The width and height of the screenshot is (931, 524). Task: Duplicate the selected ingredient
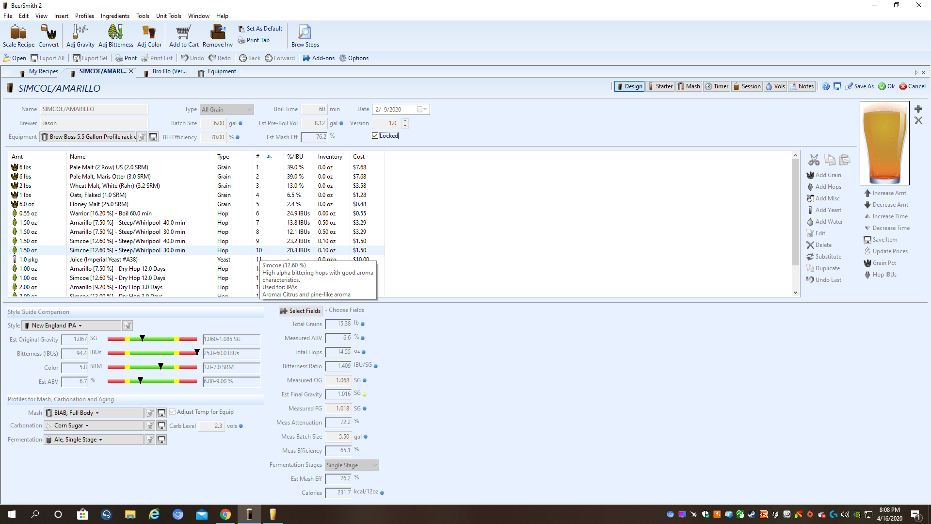(x=823, y=268)
